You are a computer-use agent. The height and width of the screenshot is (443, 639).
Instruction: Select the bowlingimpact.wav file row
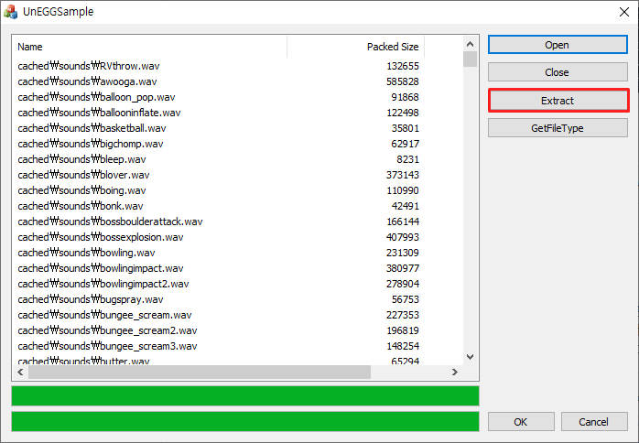[218, 268]
